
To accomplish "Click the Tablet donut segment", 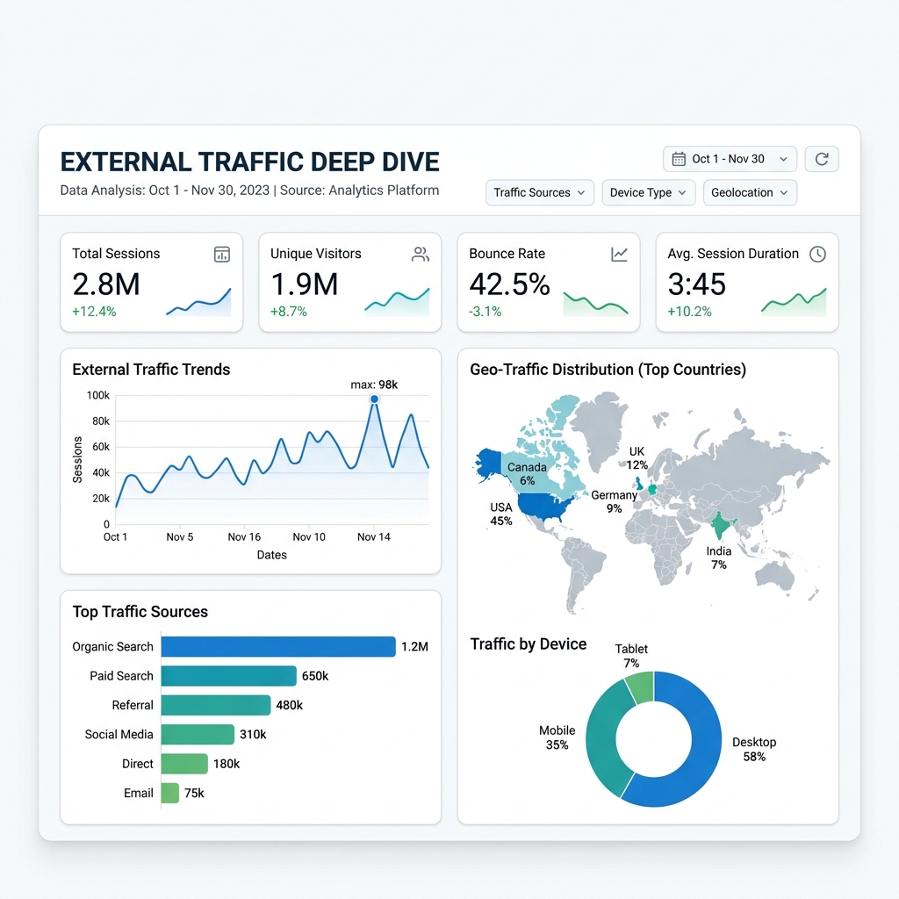I will click(641, 688).
